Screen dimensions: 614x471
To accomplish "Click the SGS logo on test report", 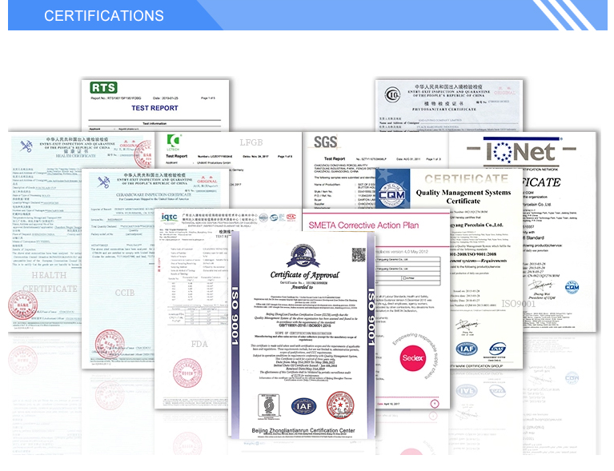I will coord(325,142).
